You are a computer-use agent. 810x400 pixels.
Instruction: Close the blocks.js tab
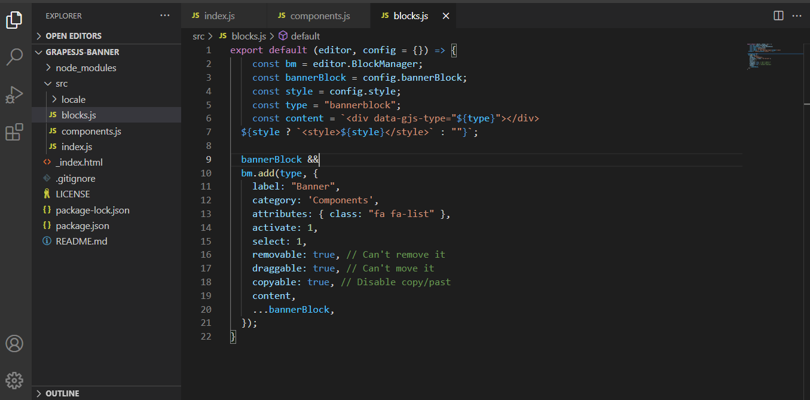445,16
